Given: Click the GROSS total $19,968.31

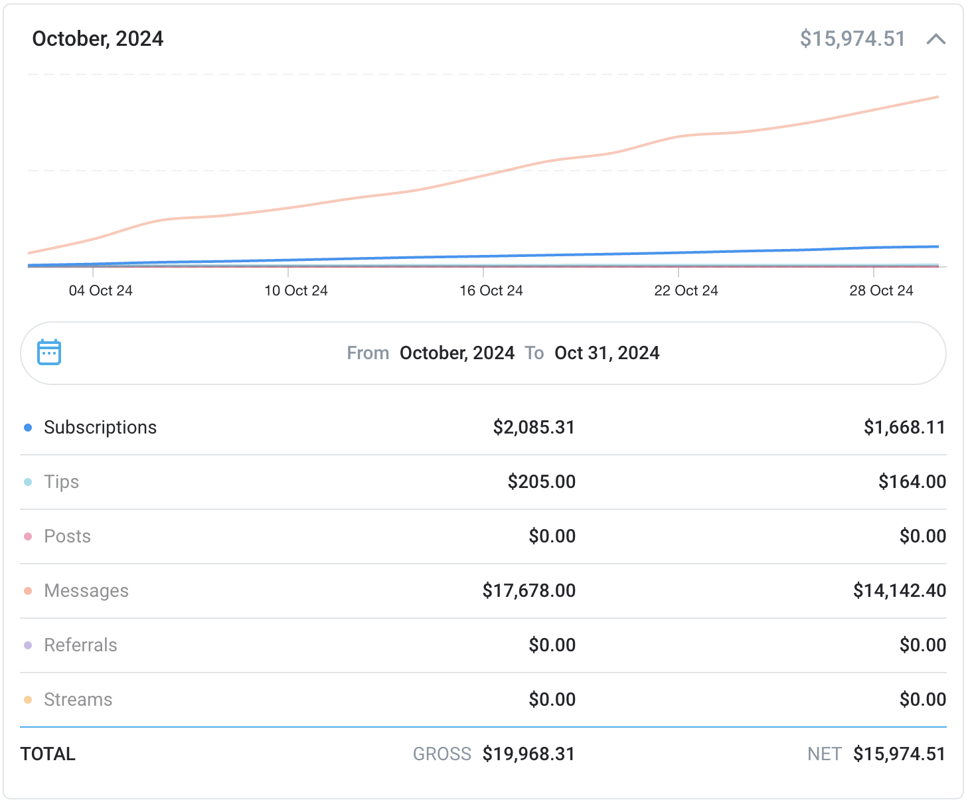Looking at the screenshot, I should click(x=528, y=754).
